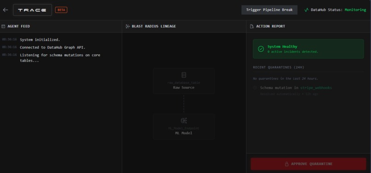Image resolution: width=371 pixels, height=173 pixels.
Task: Open the stripe_webhooks link
Action: [x=316, y=88]
